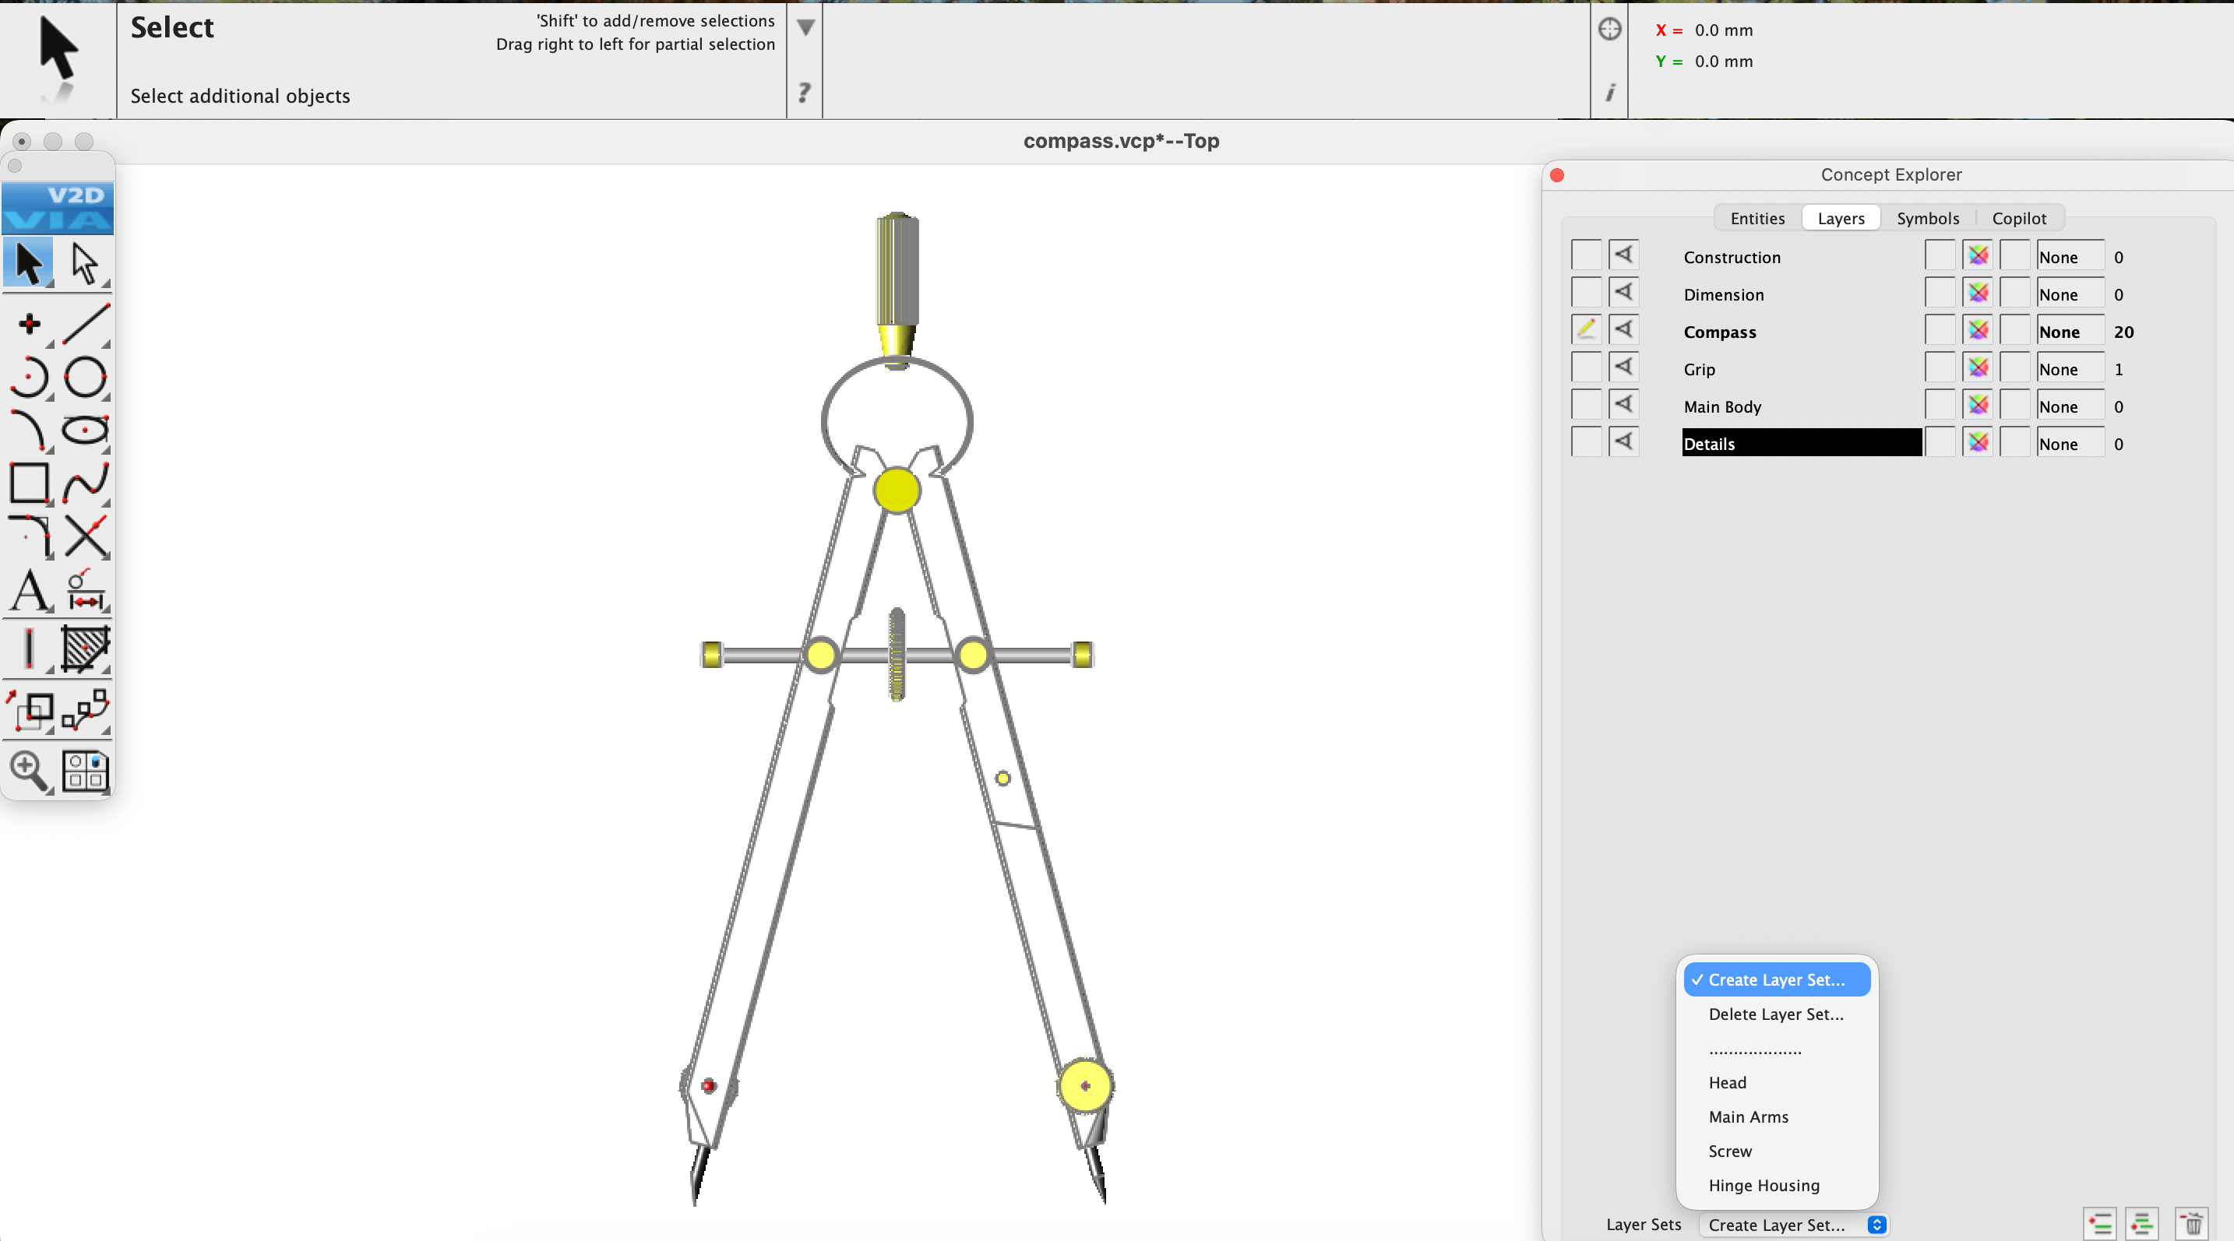Select the Zoom magnifier tool
The width and height of the screenshot is (2234, 1241).
pos(29,769)
